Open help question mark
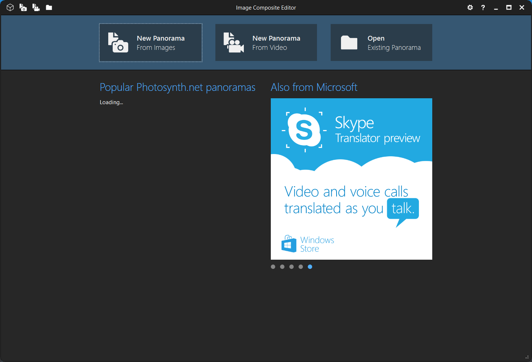The image size is (532, 362). [x=483, y=7]
